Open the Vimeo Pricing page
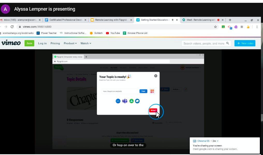263x155 pixels. pos(55,43)
